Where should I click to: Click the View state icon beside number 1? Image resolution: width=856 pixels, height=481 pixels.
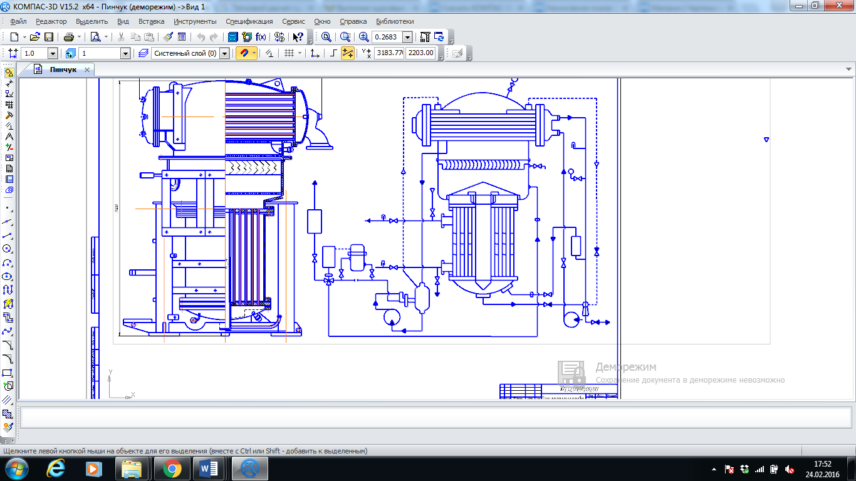70,53
